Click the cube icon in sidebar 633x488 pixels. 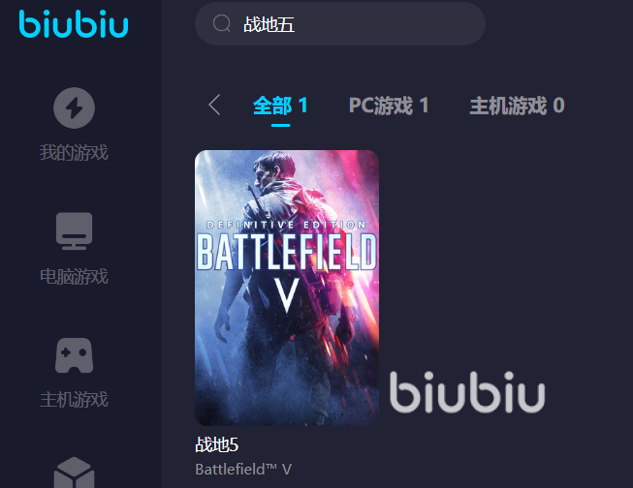pos(75,473)
